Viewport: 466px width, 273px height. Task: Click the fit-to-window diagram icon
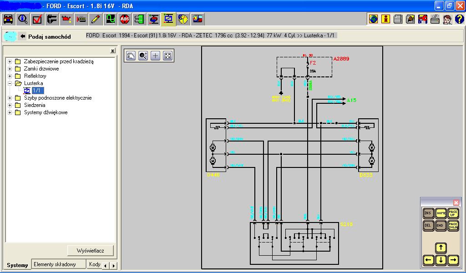167,56
